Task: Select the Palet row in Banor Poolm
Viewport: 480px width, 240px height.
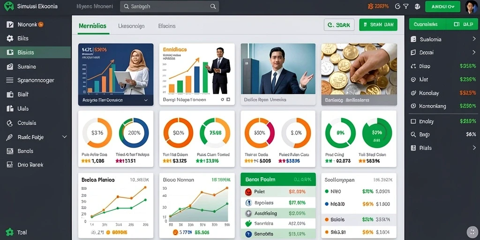Action: (278, 192)
